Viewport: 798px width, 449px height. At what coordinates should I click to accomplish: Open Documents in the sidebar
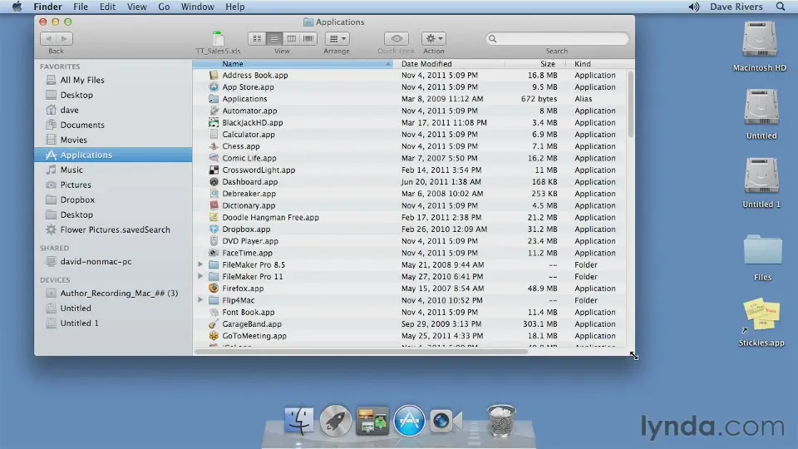tap(82, 125)
